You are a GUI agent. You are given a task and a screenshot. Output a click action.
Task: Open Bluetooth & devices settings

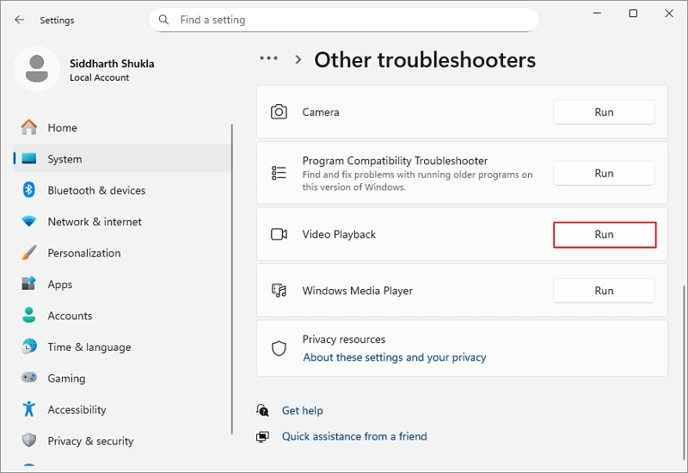point(122,190)
